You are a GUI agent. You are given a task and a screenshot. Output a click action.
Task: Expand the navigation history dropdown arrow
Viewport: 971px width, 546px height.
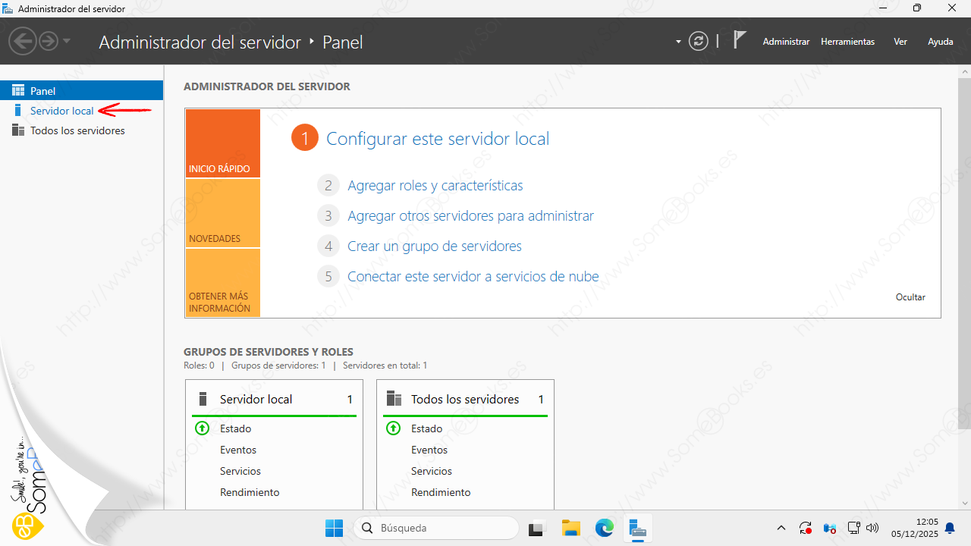pyautogui.click(x=67, y=41)
